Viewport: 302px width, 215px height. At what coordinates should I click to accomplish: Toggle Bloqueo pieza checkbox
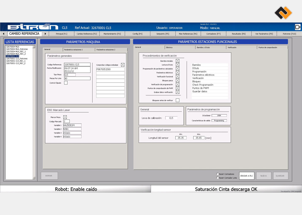click(x=177, y=80)
